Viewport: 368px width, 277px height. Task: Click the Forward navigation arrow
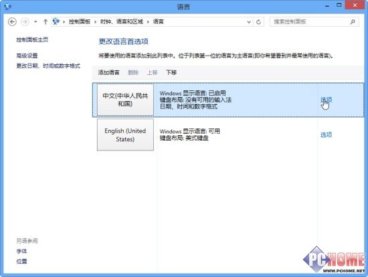pos(25,22)
